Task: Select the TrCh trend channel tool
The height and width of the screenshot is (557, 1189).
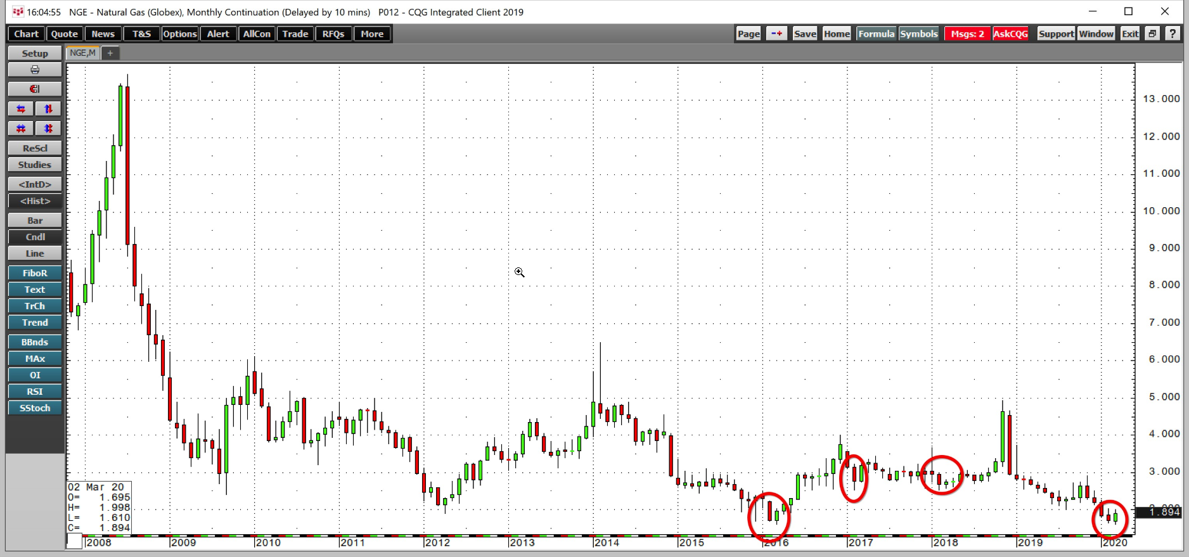Action: point(35,306)
